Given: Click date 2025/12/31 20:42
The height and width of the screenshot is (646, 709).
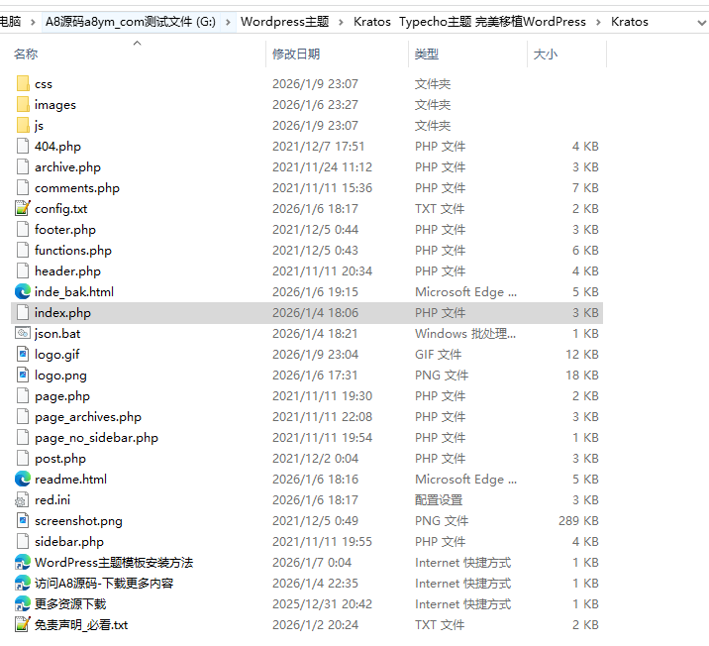Looking at the screenshot, I should tap(323, 604).
